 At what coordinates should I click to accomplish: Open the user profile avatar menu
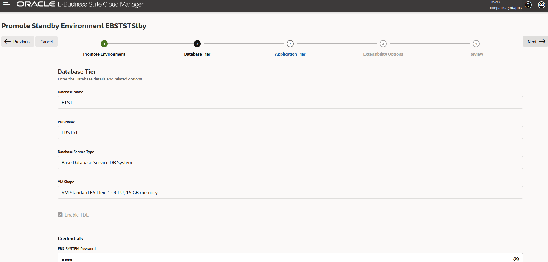tap(542, 5)
